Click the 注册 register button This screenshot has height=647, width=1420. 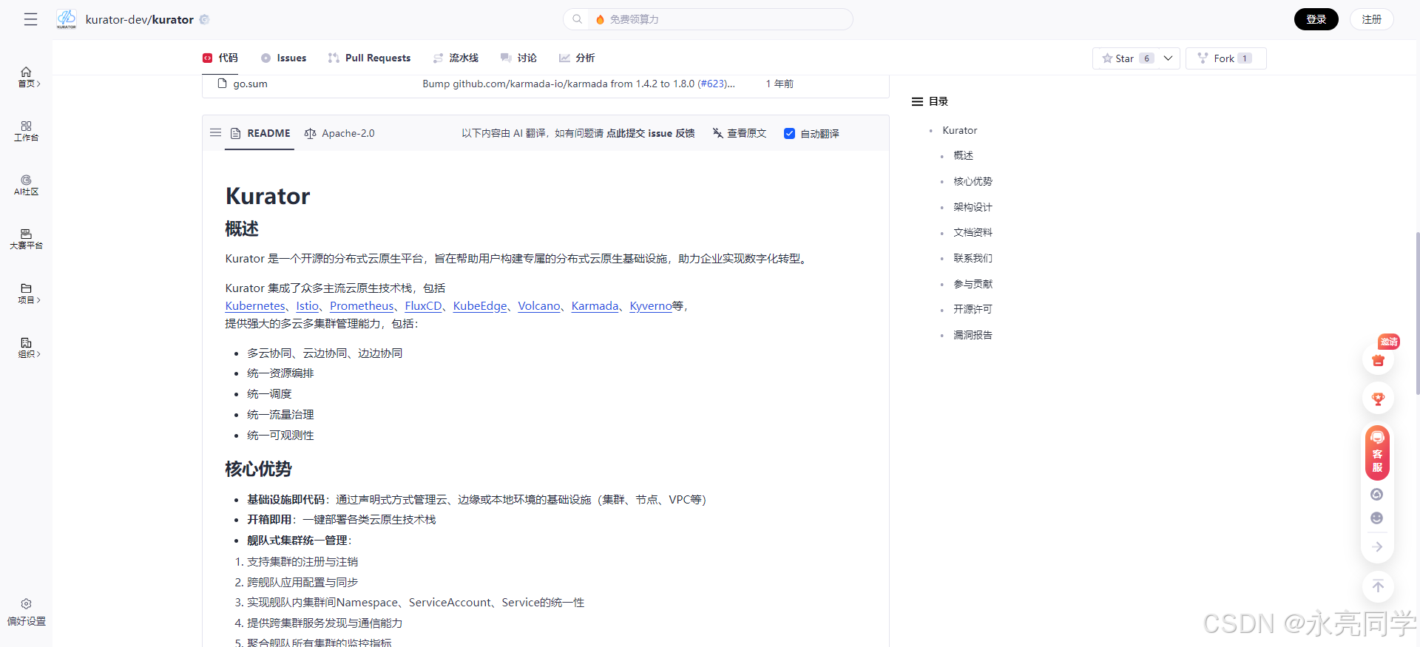pos(1371,19)
